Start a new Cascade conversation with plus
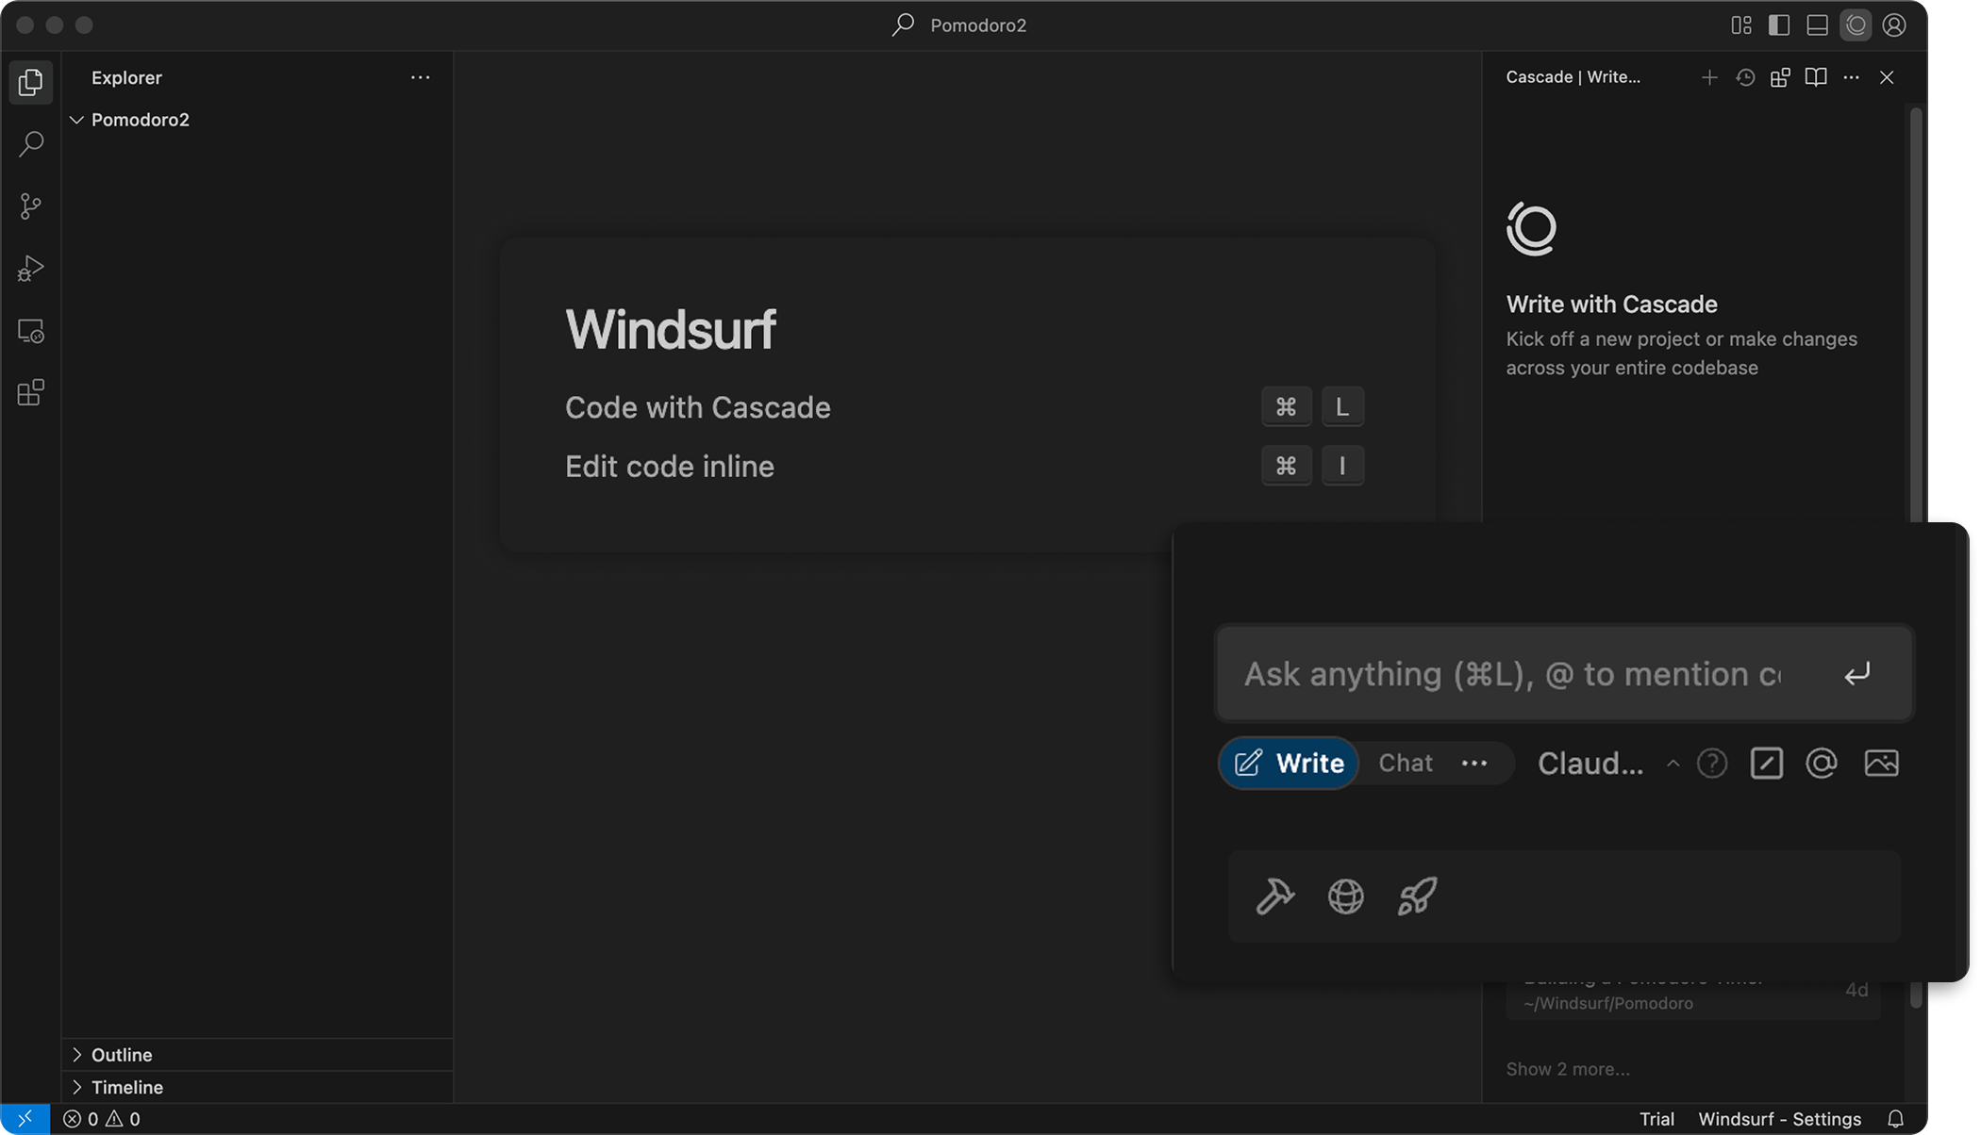This screenshot has width=1981, height=1135. pyautogui.click(x=1709, y=77)
